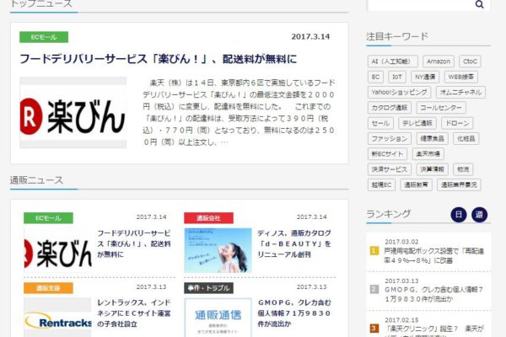This screenshot has height=337, width=506.
Task: Select the WEB接客 keyword tag
Action: point(460,77)
